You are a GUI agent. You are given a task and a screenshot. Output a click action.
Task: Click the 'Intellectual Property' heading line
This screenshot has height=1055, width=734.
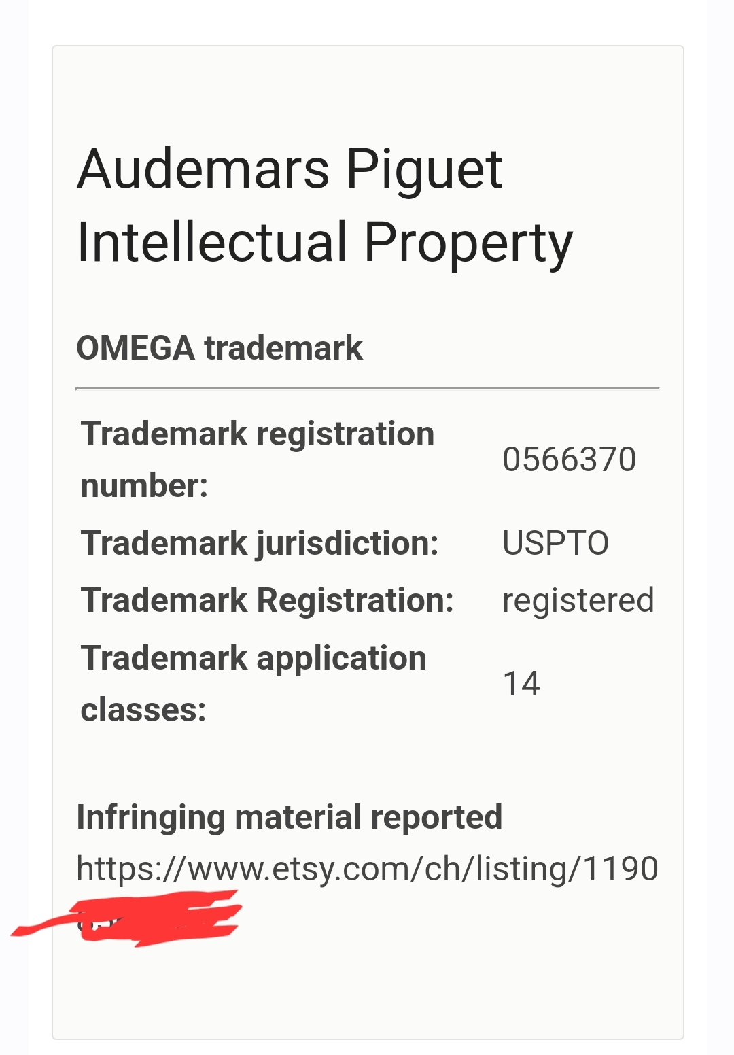(x=325, y=243)
